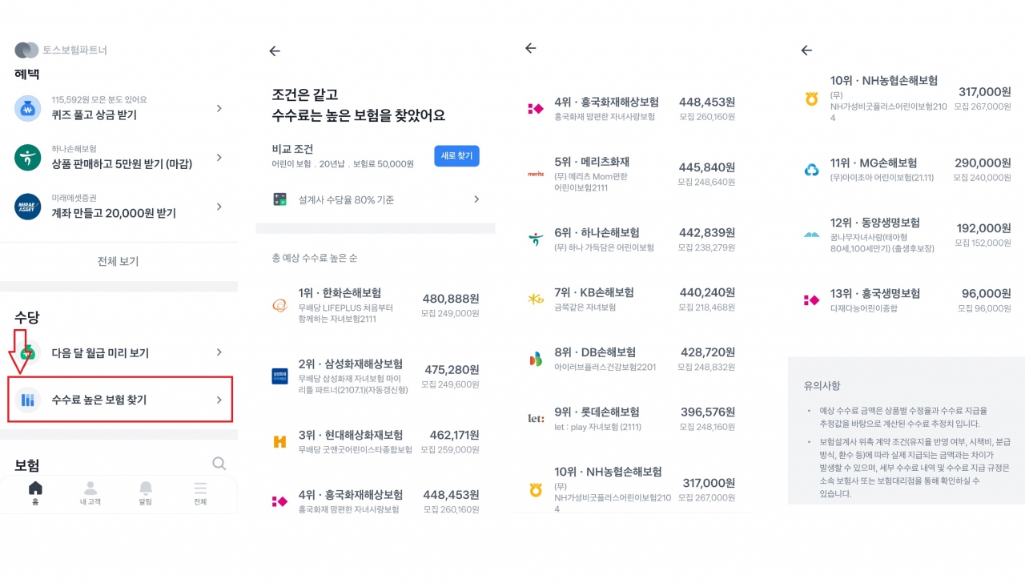Select the 11위 MG손해보험 row

pos(907,169)
